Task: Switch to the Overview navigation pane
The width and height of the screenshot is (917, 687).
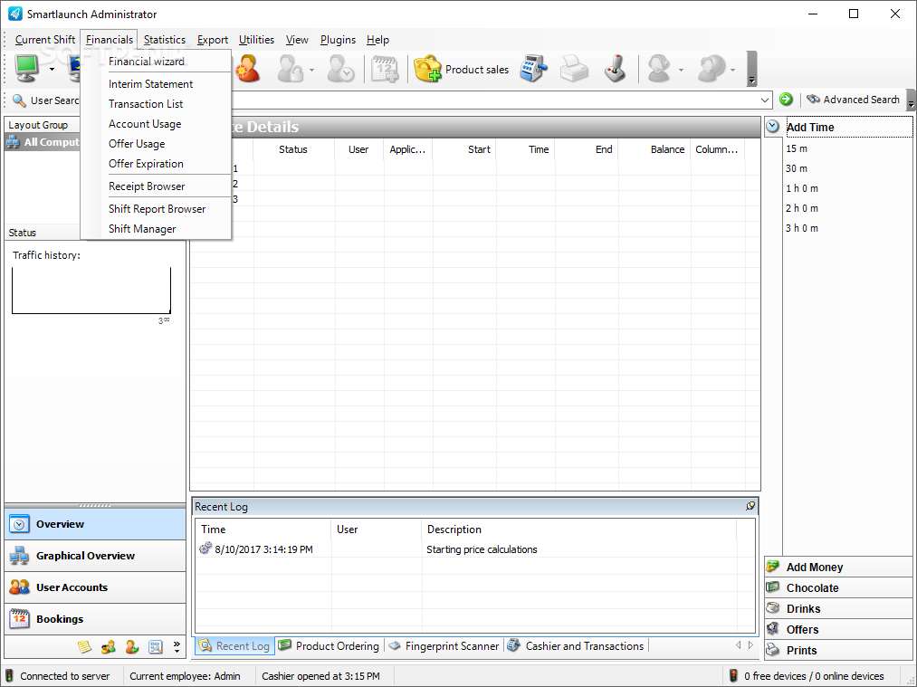Action: point(95,524)
